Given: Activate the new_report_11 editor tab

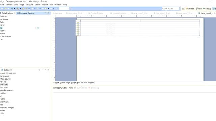Looking at the screenshot, I should point(207,13).
